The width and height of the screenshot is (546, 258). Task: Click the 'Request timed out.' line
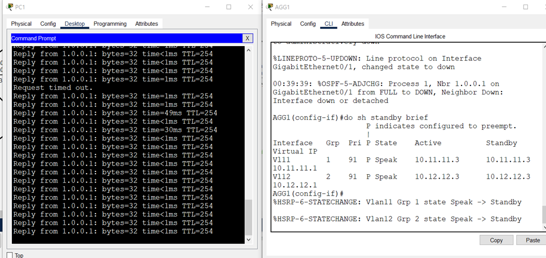(53, 88)
